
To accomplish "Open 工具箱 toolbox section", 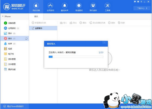I will point(107,7).
